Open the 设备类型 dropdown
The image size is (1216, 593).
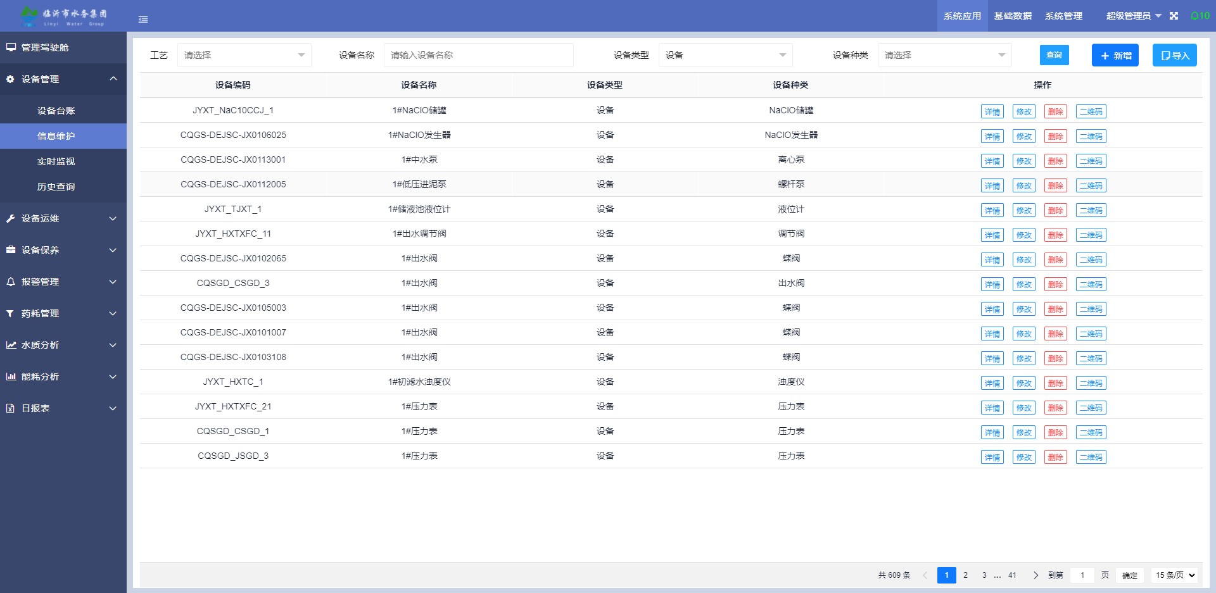click(x=726, y=55)
